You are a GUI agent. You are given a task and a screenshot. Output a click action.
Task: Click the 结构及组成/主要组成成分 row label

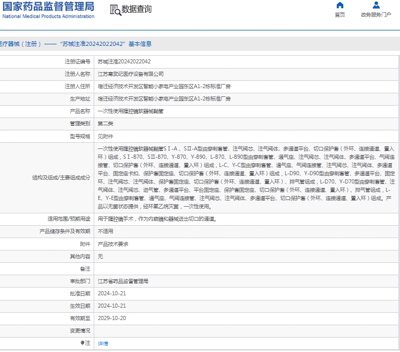[x=61, y=177]
